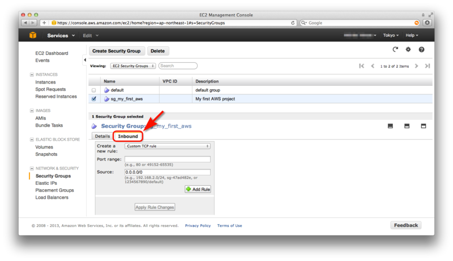Open the Help menu
The height and width of the screenshot is (261, 453).
click(412, 35)
